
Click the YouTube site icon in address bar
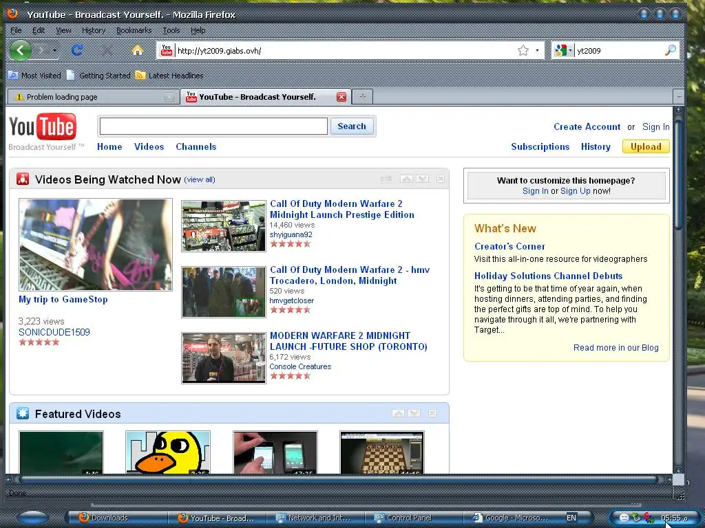point(167,50)
